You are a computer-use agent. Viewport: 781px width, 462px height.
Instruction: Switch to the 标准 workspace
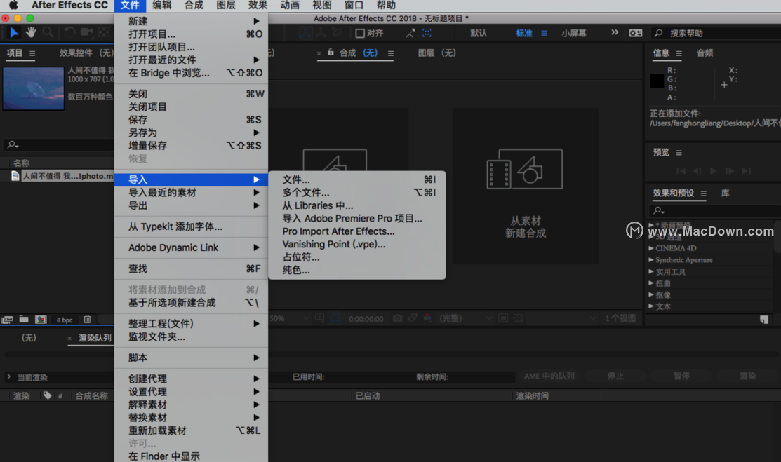524,34
